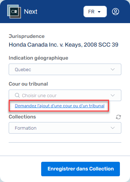Viewport: 130px width, 182px height.
Task: Click the CR Next logo icon
Action: click(14, 12)
